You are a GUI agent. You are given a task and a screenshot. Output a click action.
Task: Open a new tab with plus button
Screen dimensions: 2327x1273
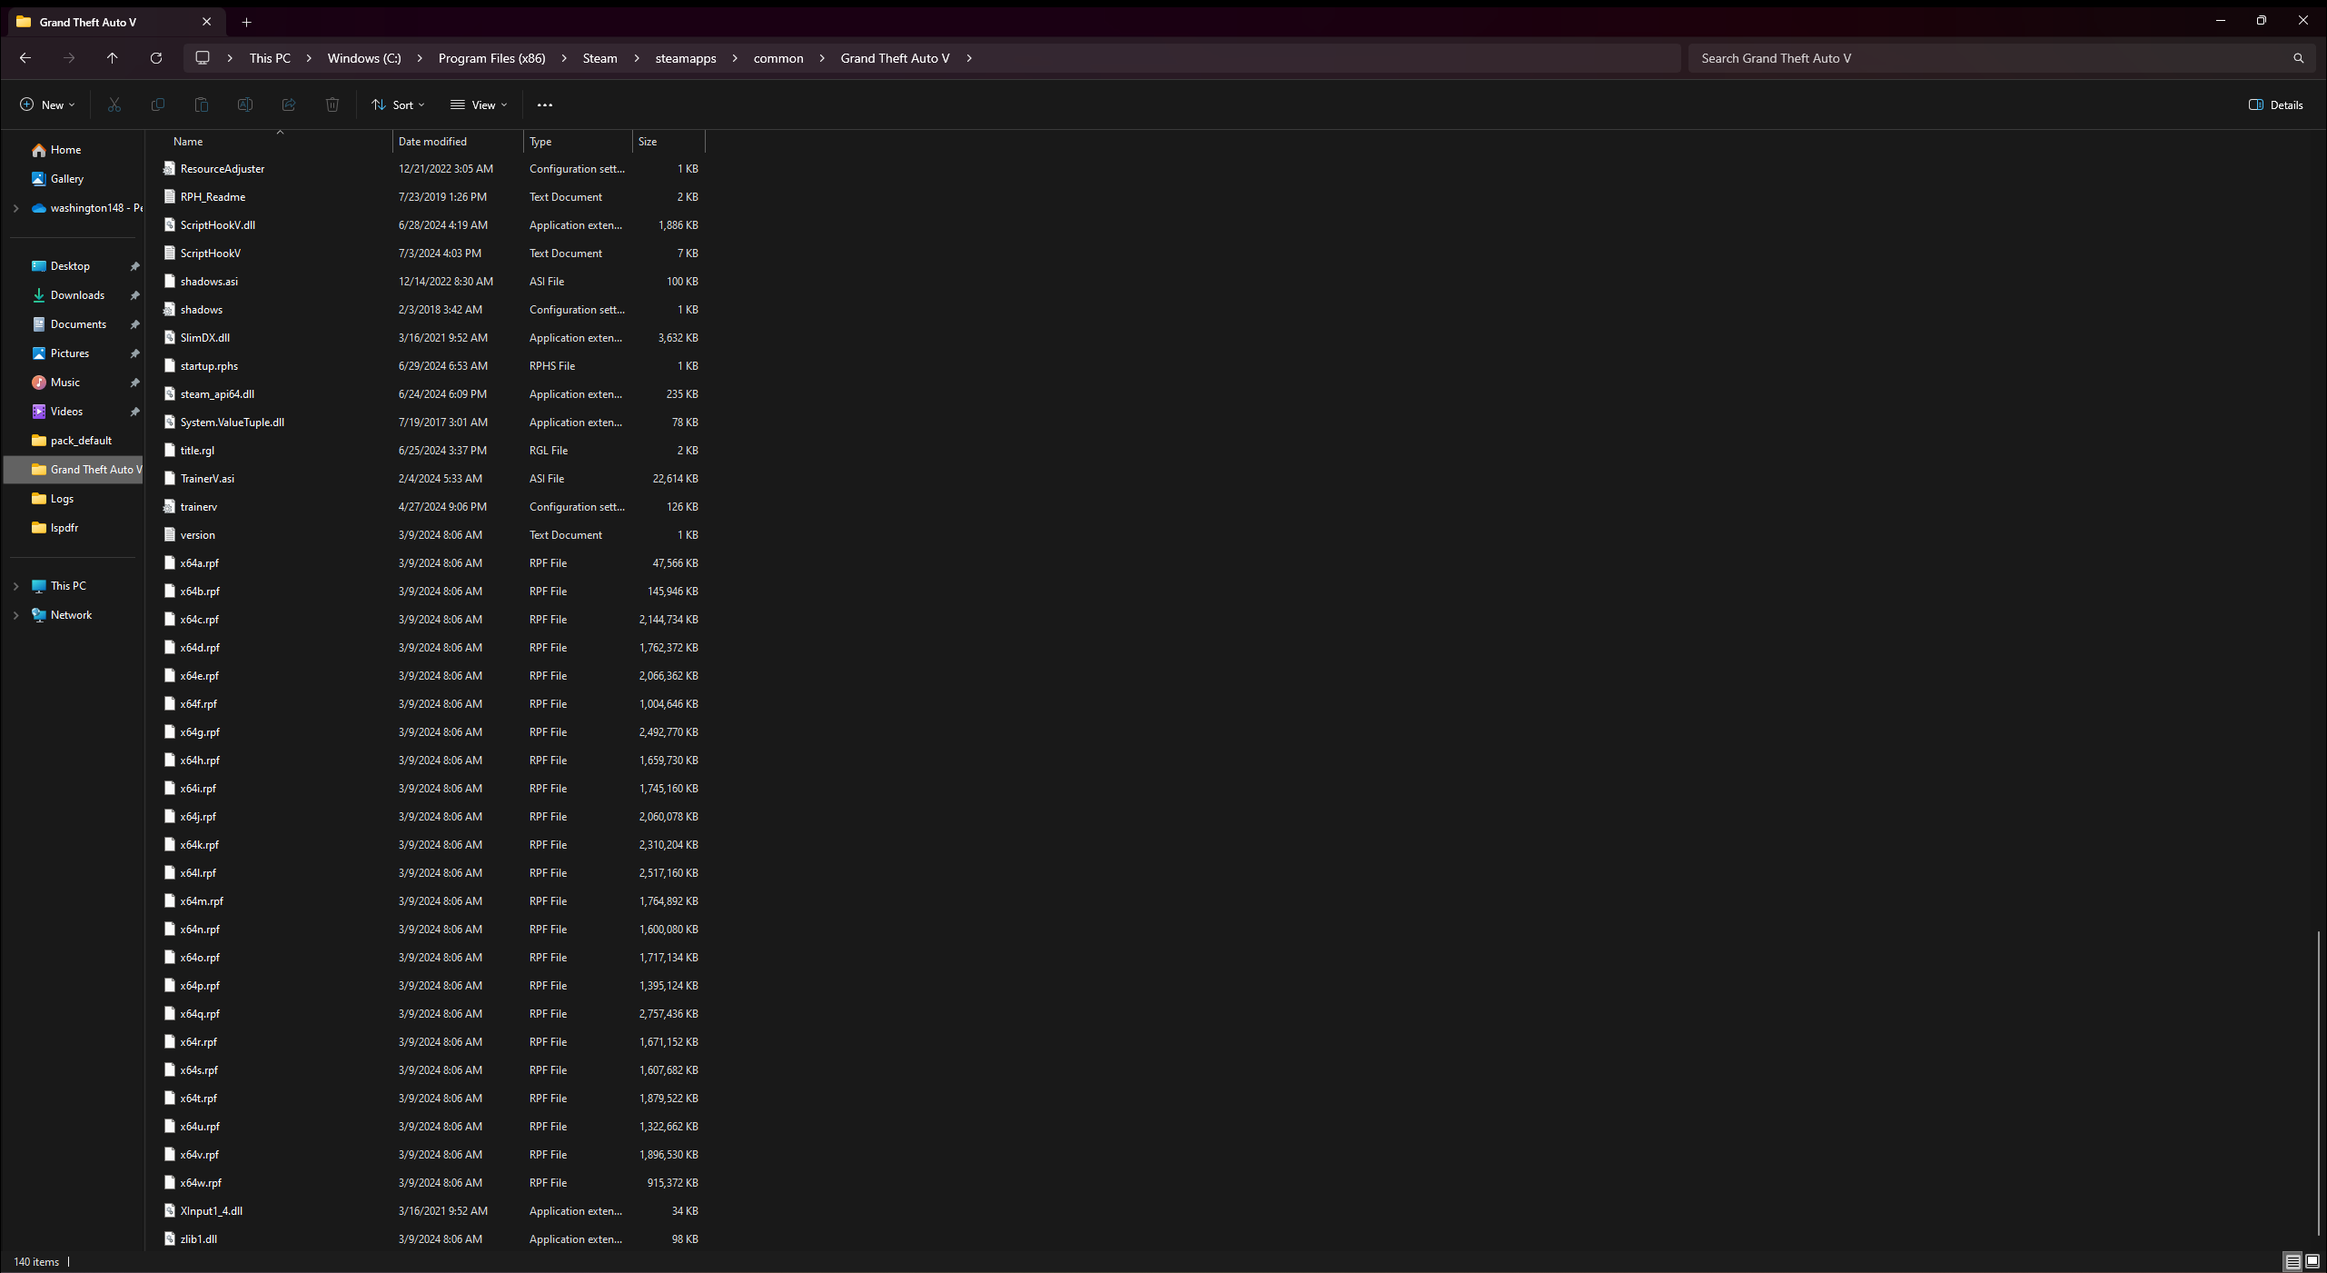[246, 22]
